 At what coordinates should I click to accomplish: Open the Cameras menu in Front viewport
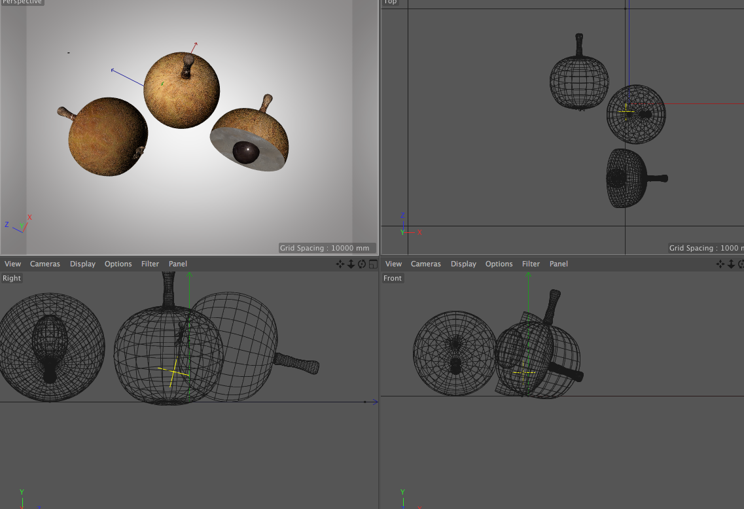(x=425, y=264)
